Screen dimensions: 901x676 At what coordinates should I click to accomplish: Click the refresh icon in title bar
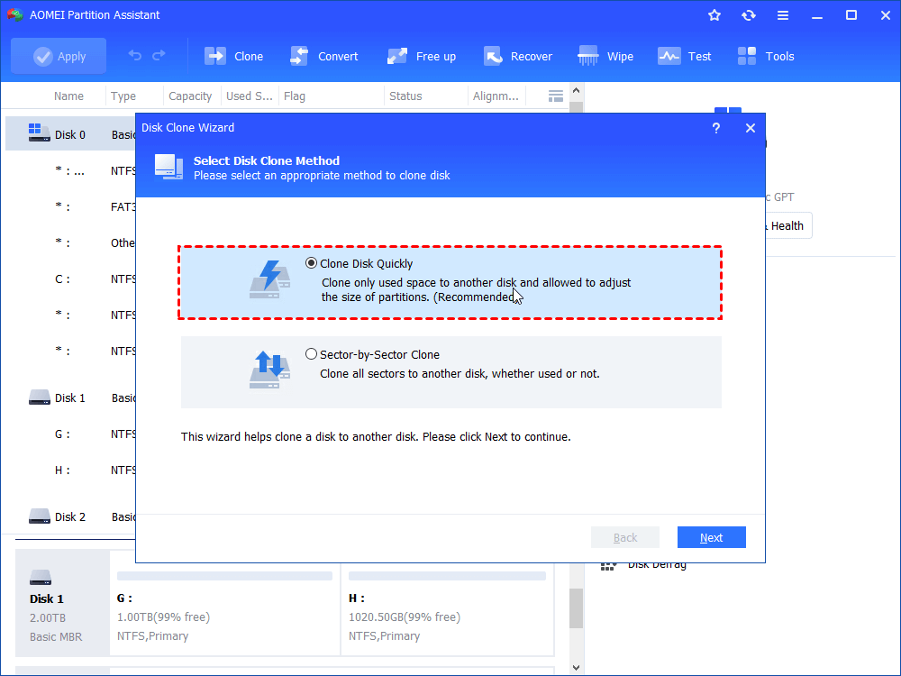pyautogui.click(x=749, y=15)
